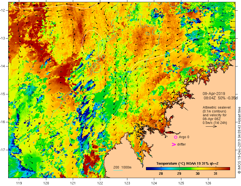Screen dimensions: 241x186
Task: Click the dark red end of color bar
Action: pyautogui.click(x=228, y=168)
